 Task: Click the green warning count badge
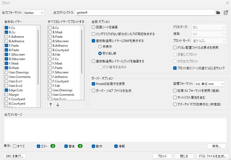coord(80,146)
